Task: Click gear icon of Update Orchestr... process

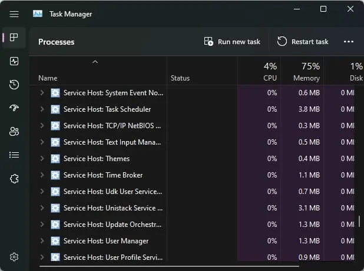Action: (x=55, y=225)
